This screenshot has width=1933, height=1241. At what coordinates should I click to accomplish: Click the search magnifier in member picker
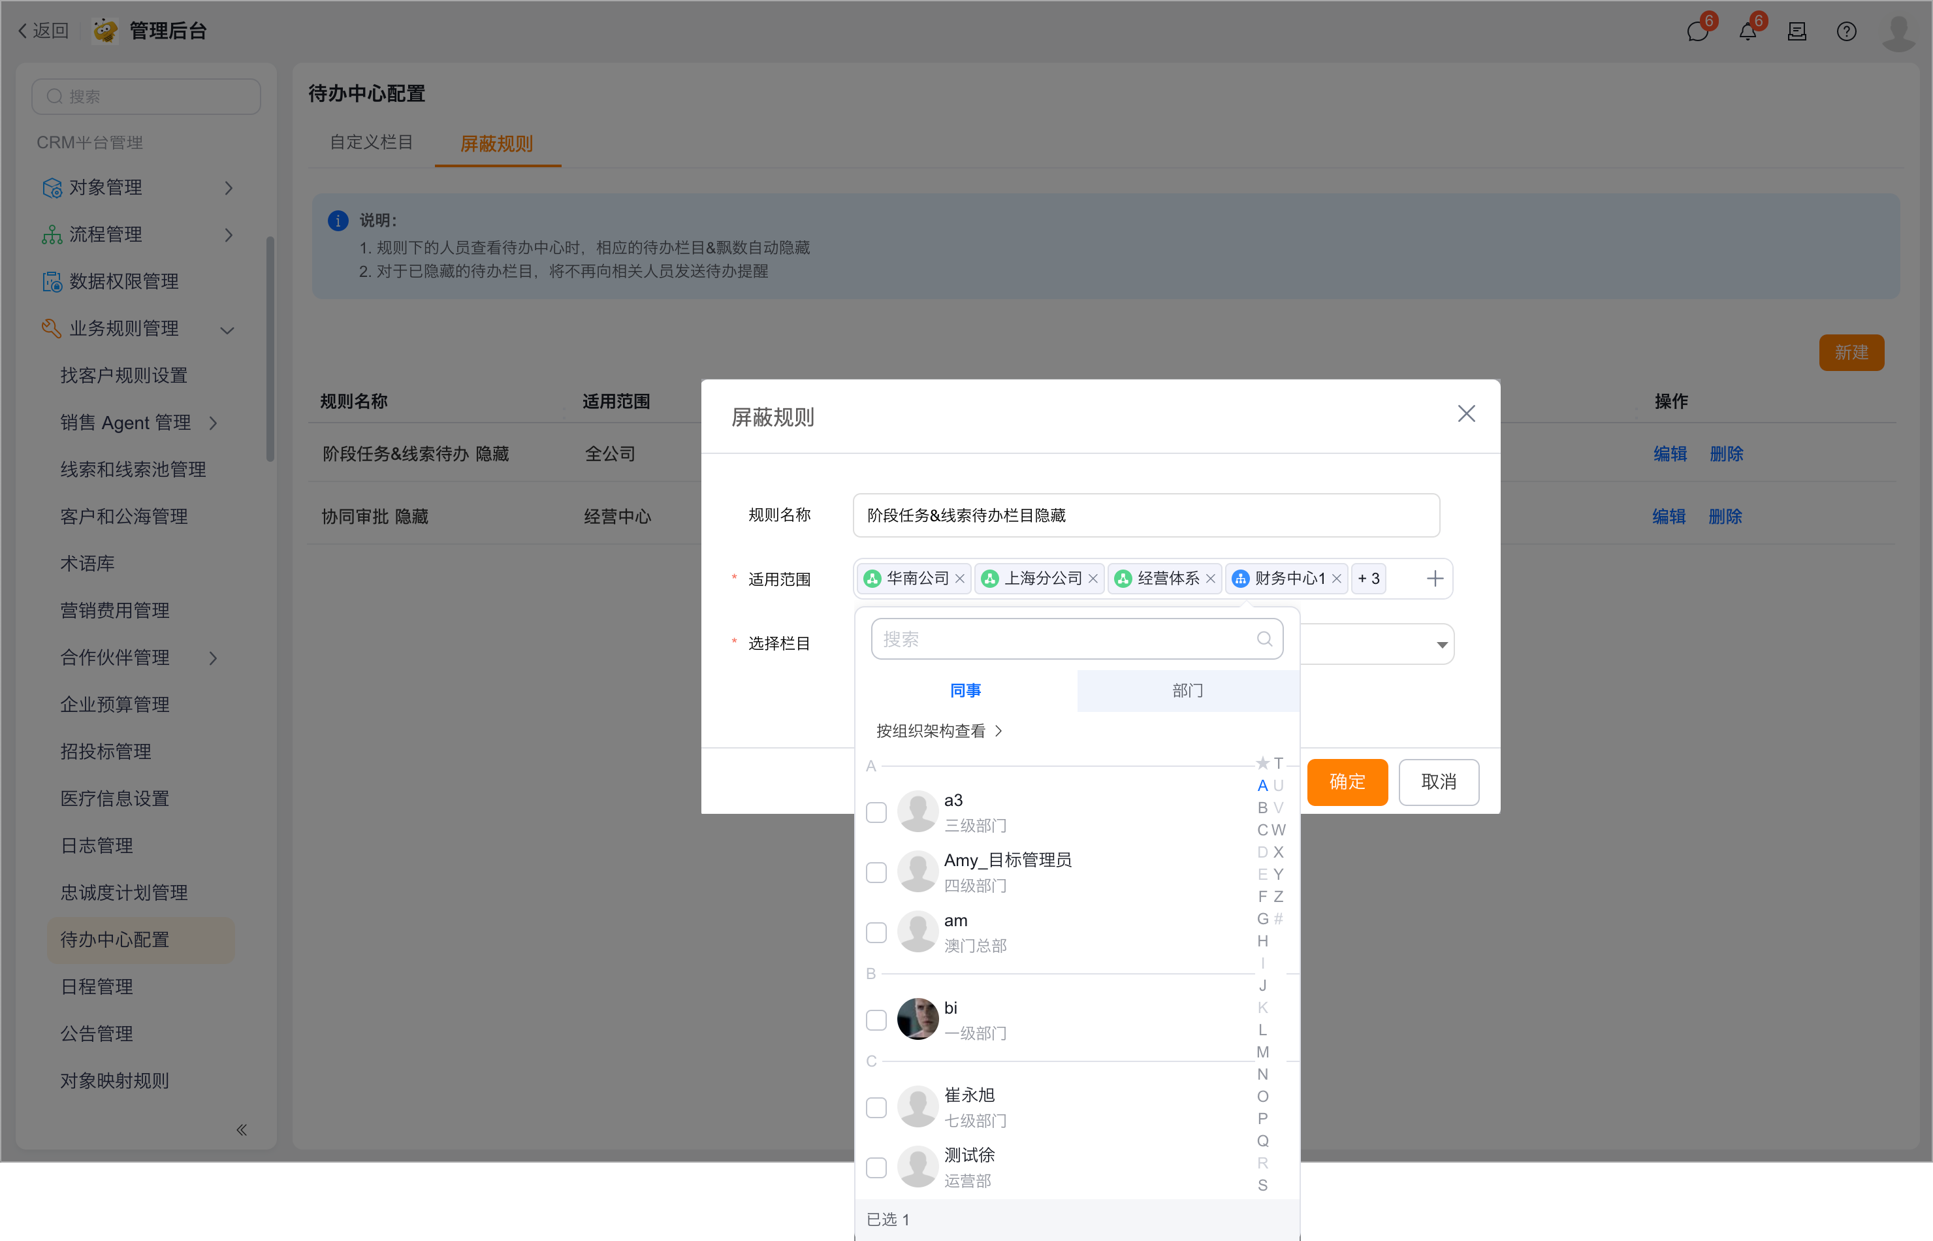(x=1264, y=639)
